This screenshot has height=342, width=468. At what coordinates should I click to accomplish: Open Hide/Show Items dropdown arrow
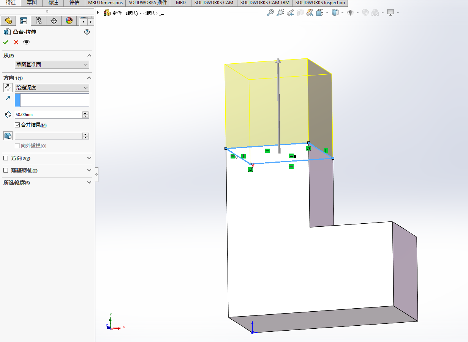pos(357,13)
